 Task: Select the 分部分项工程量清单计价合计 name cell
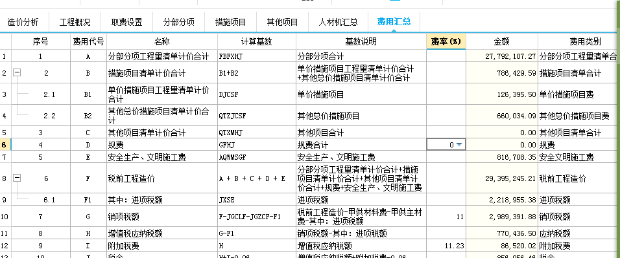pyautogui.click(x=162, y=56)
